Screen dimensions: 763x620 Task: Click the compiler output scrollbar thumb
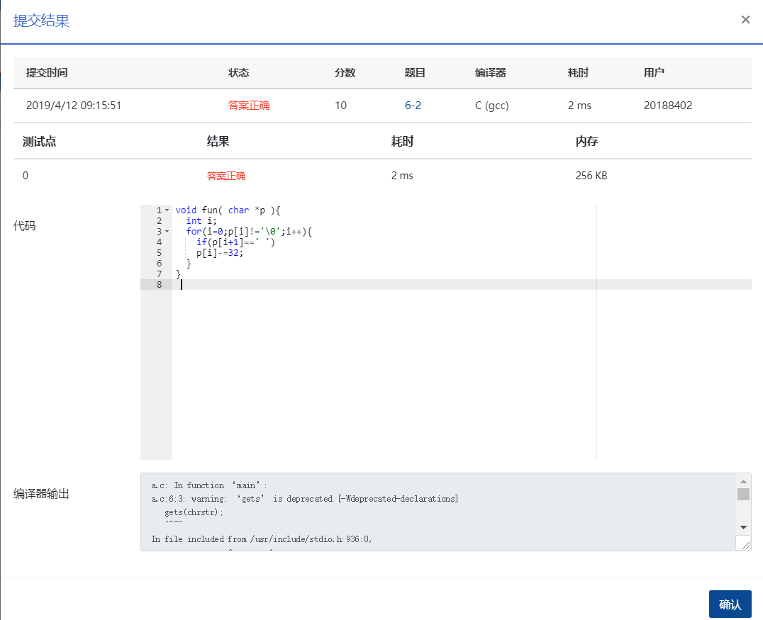[x=743, y=494]
